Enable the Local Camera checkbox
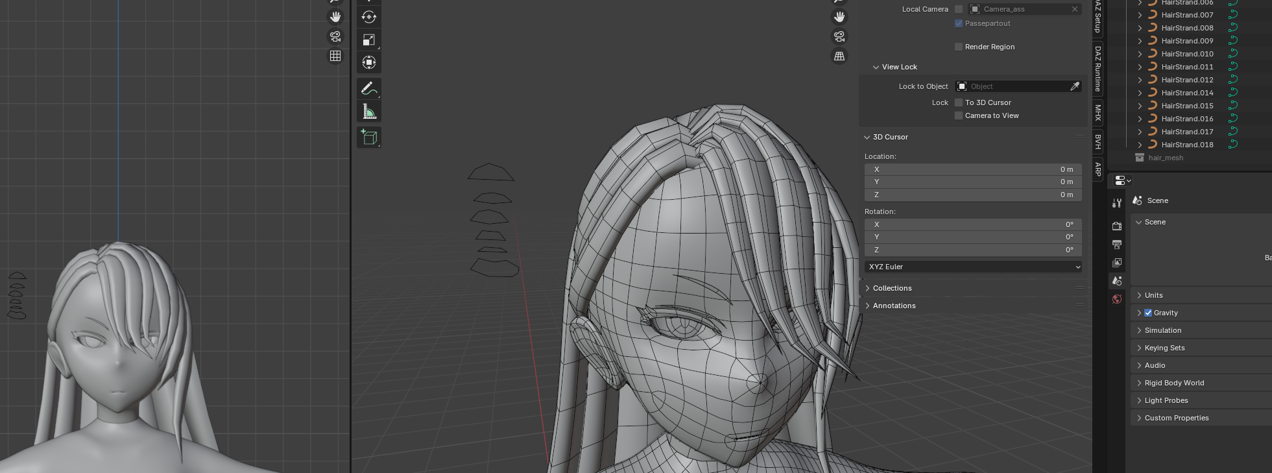Viewport: 1272px width, 473px height. pos(959,9)
